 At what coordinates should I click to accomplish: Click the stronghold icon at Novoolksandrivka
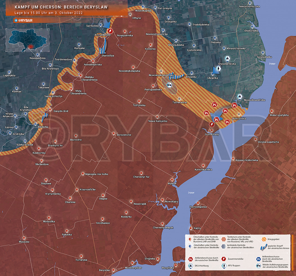(x=239, y=97)
